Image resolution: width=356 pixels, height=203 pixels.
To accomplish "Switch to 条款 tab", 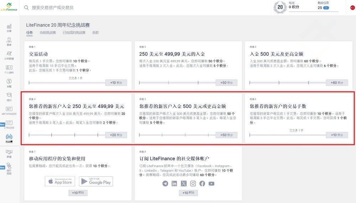I will pos(95,32).
